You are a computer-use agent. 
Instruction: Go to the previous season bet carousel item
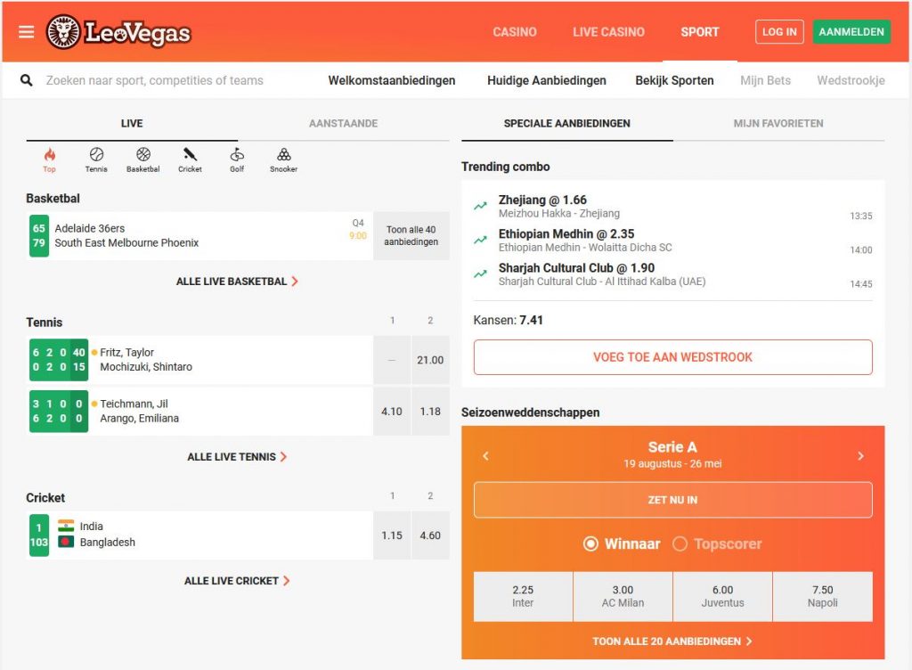point(485,456)
